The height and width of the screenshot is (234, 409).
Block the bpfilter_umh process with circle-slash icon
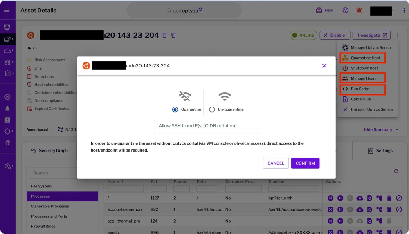click(x=399, y=198)
